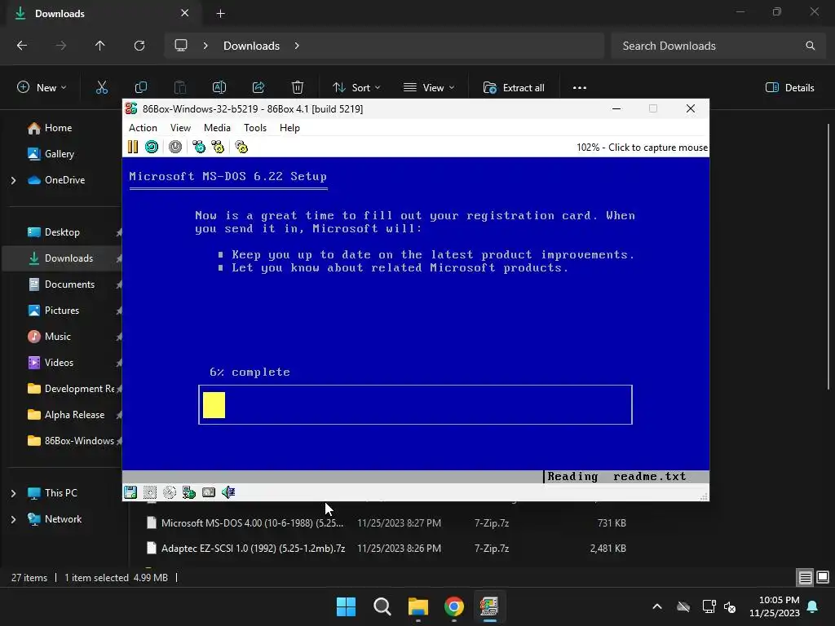
Task: Open taskbar Search
Action: pos(382,606)
